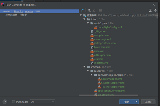Click the jarRepositories.xml file icon
Image resolution: width=160 pixels, height=106 pixels.
[92, 43]
